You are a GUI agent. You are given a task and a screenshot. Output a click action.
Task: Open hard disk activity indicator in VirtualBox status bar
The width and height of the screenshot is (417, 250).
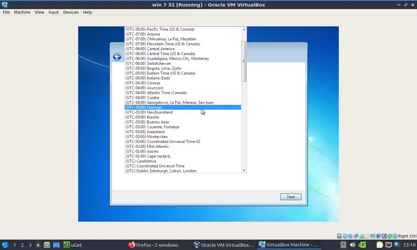(x=339, y=236)
